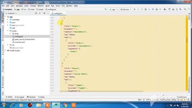The height and width of the screenshot is (108, 192).
Task: Collapse the assets folder
Action: [x=8, y=31]
